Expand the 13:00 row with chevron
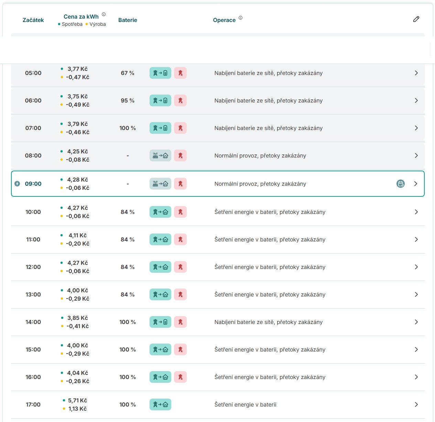Screen dimensions: 435x422 [x=416, y=294]
